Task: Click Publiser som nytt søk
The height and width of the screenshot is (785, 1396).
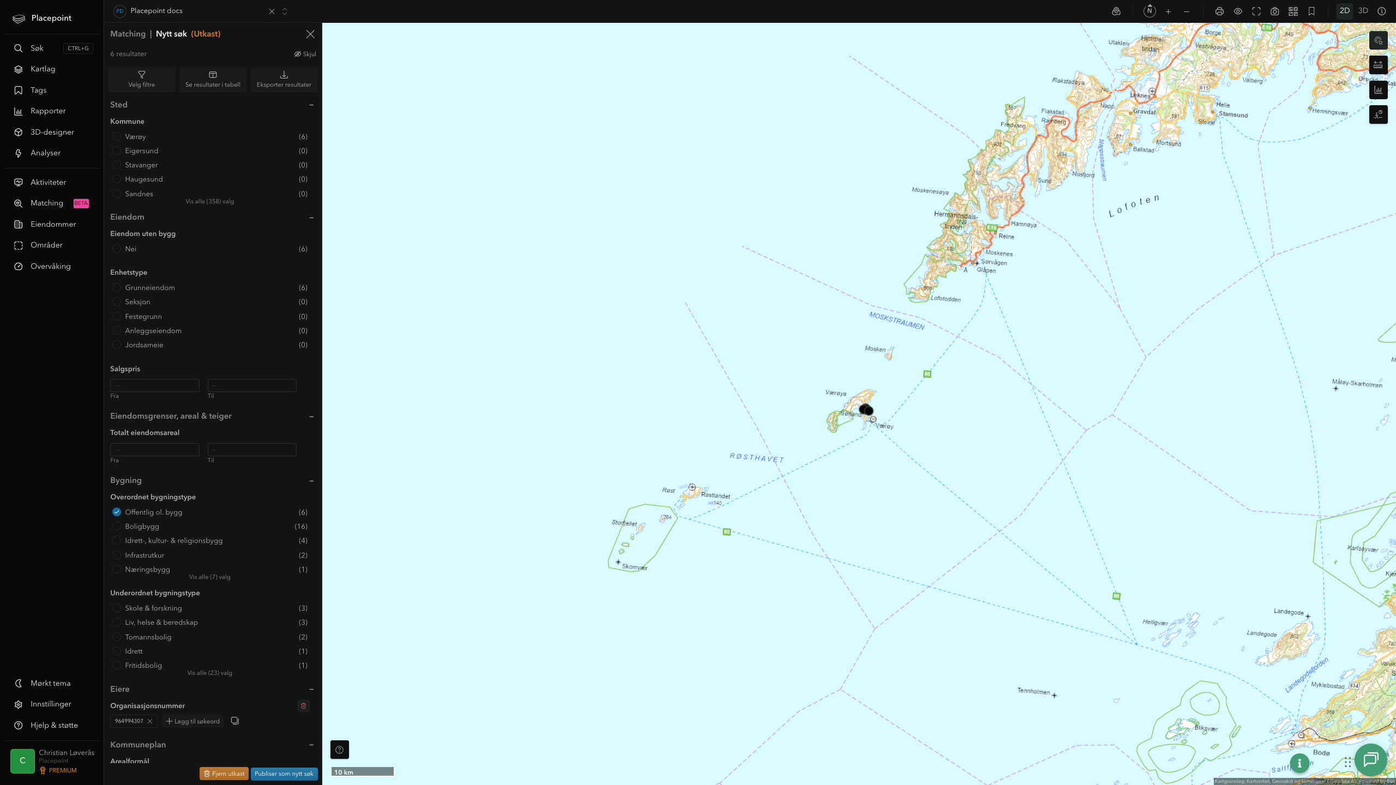Action: pyautogui.click(x=284, y=774)
